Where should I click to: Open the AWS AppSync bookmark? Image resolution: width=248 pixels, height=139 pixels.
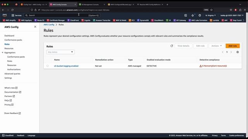point(25,20)
